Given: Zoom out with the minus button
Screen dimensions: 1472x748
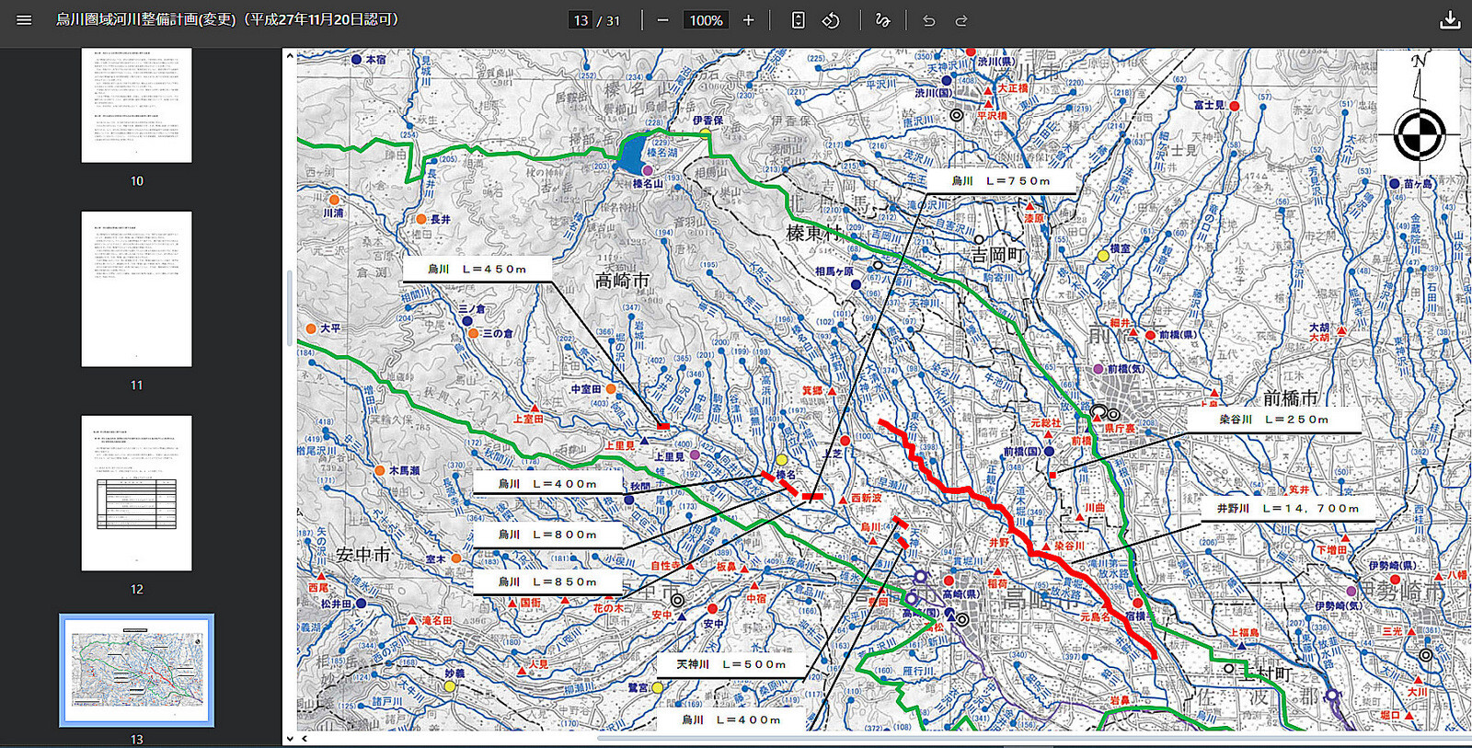Looking at the screenshot, I should click(662, 20).
